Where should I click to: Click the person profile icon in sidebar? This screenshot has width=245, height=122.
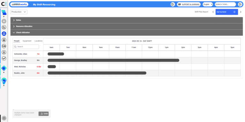point(4,52)
